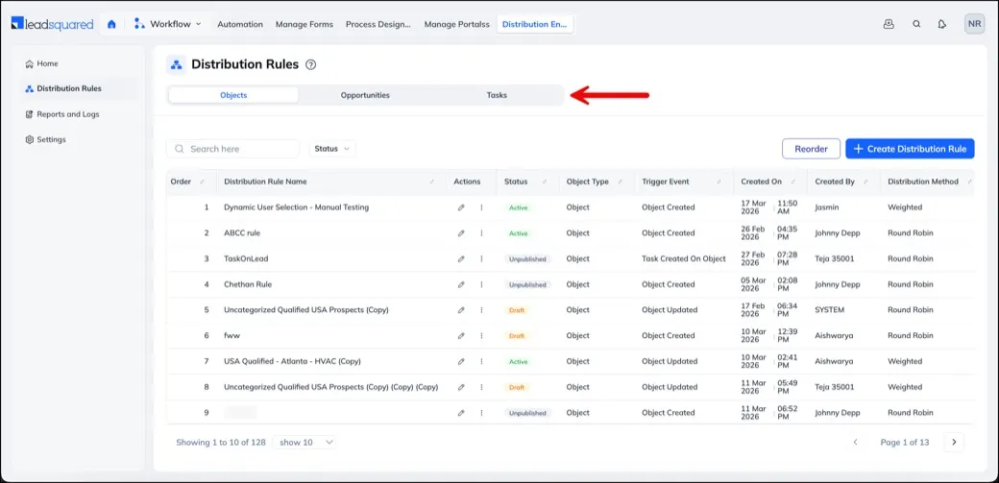Open the Manage Portalss tab
The width and height of the screenshot is (999, 483).
pyautogui.click(x=457, y=24)
